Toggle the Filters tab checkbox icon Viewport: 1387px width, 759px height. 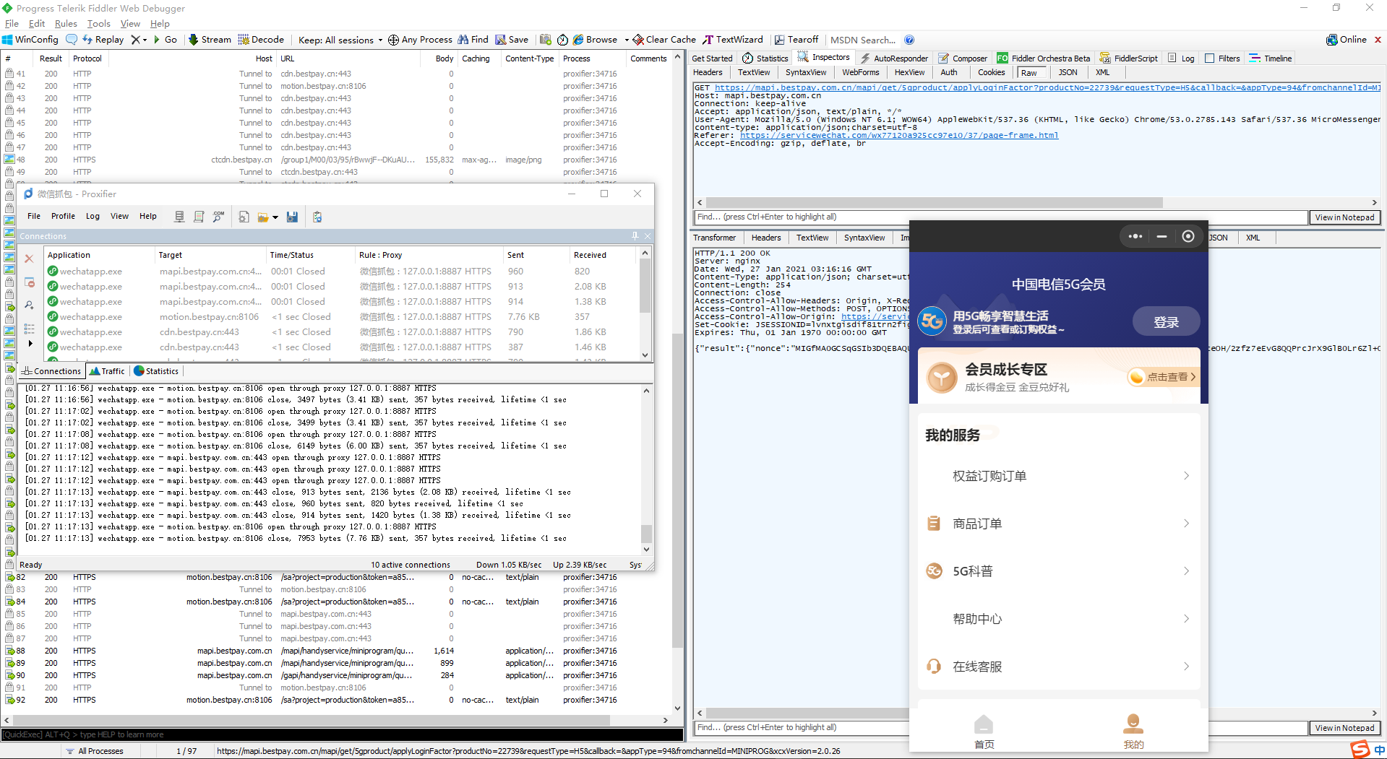pyautogui.click(x=1210, y=58)
